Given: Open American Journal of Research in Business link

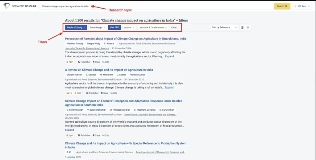Looking at the screenshot, I should 160,152.
